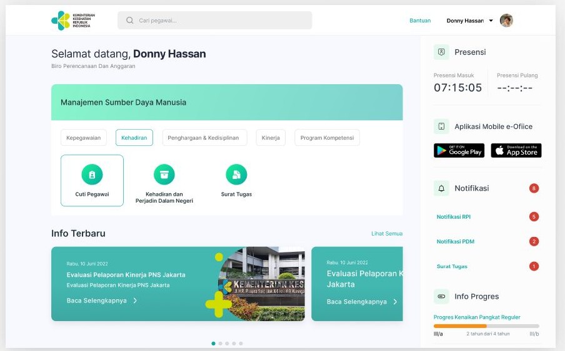Click the Kementerian building news thumbnail
565x351 pixels.
[262, 284]
